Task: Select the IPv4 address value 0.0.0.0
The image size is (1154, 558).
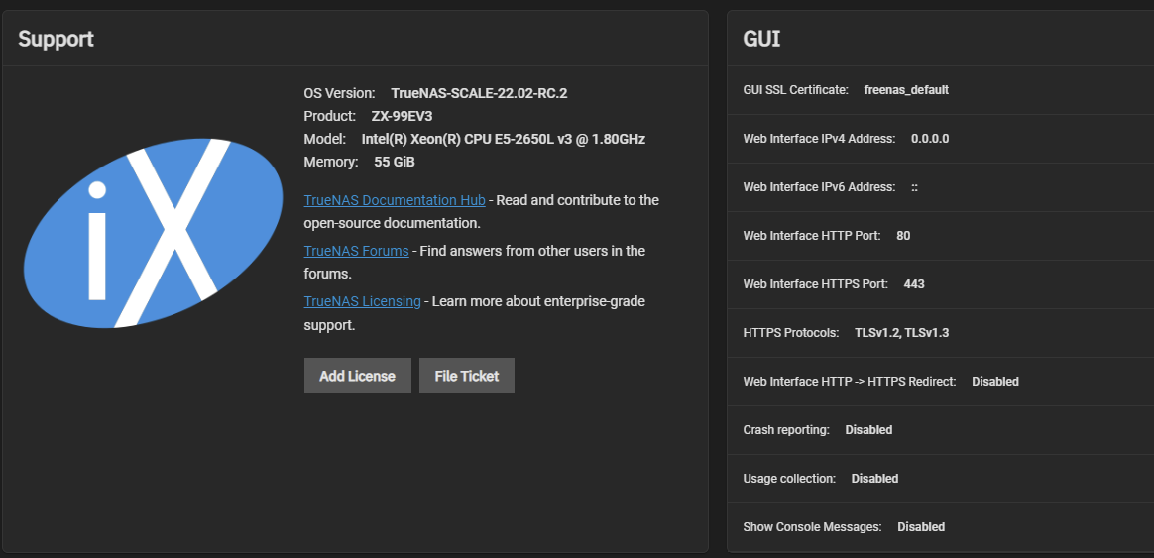Action: pyautogui.click(x=930, y=139)
